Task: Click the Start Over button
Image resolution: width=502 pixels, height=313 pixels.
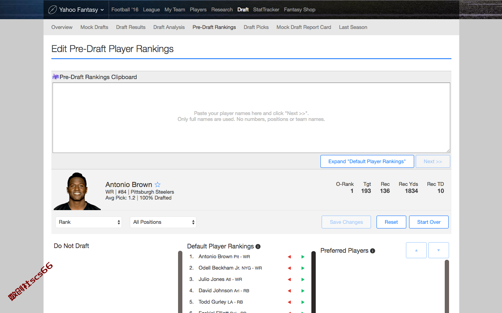Action: (x=429, y=222)
